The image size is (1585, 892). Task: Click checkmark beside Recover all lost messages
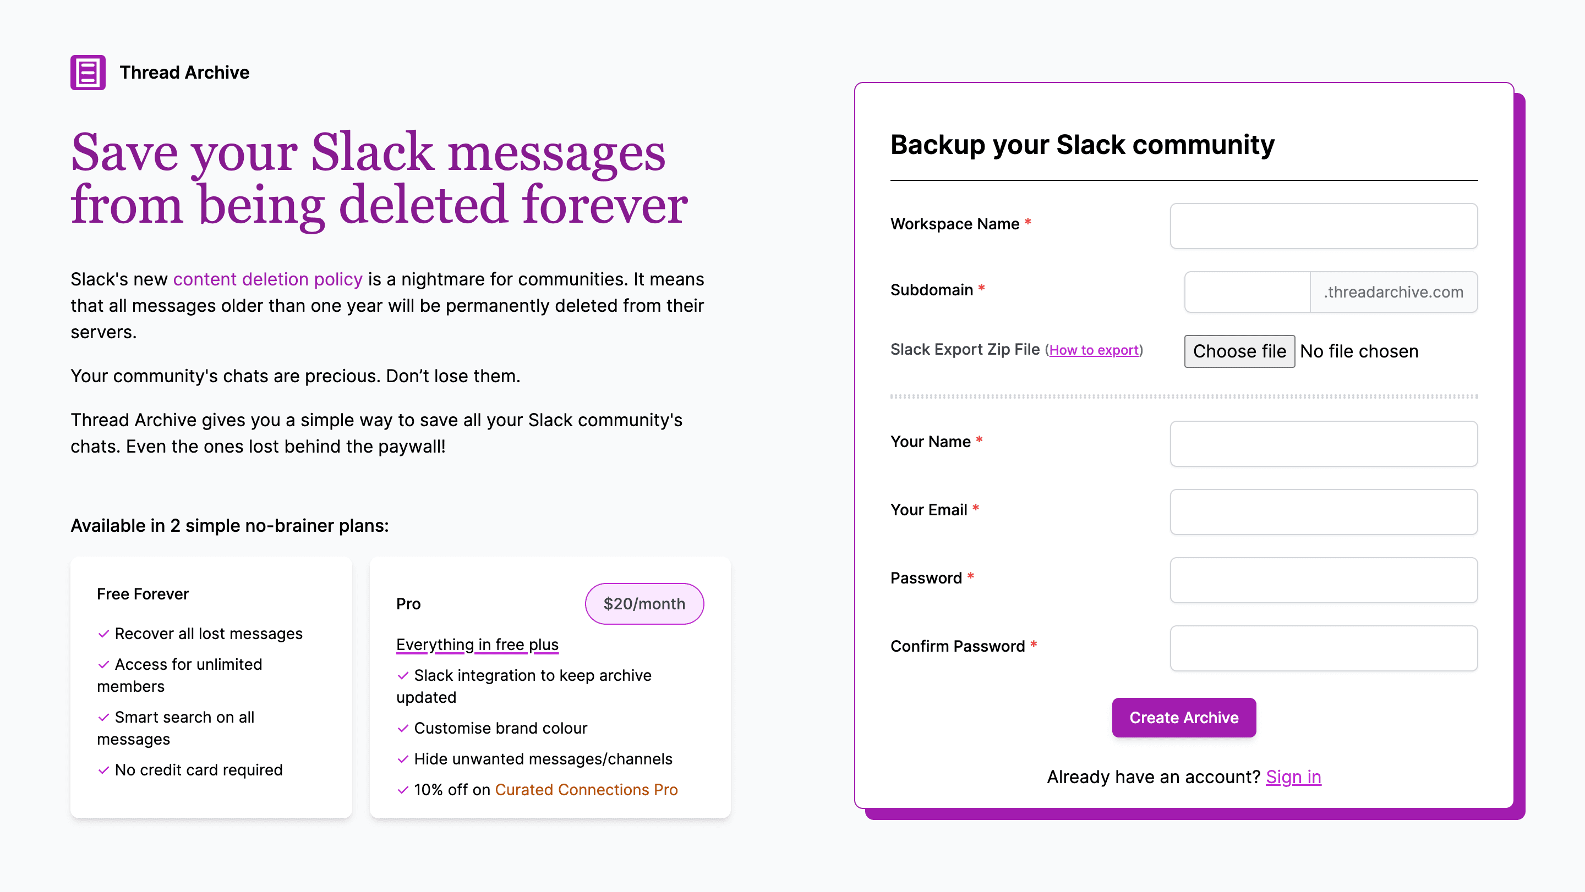coord(103,634)
